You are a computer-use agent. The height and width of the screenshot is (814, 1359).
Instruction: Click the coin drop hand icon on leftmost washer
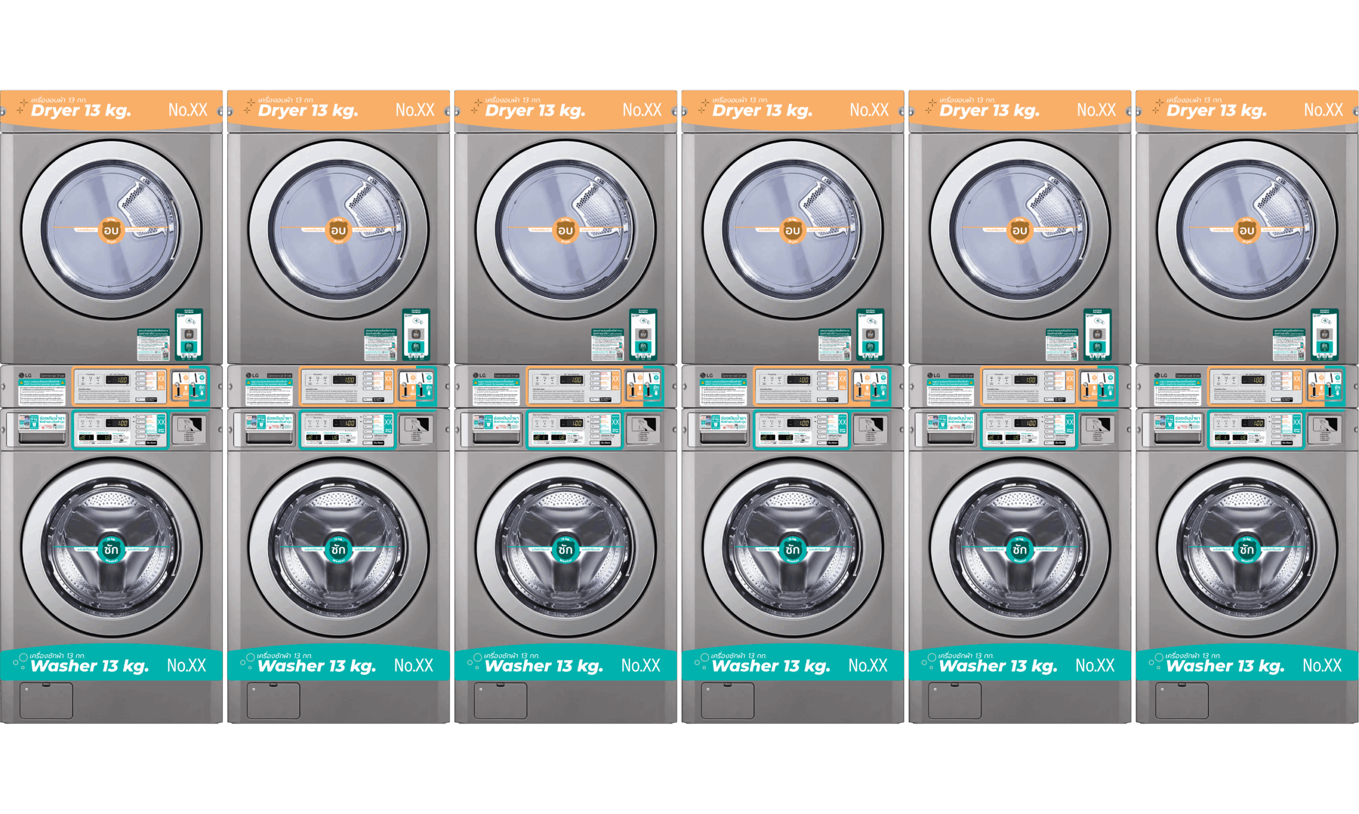(190, 426)
